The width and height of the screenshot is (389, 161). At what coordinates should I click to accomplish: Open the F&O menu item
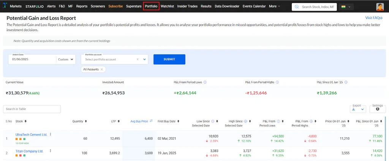tap(62, 6)
